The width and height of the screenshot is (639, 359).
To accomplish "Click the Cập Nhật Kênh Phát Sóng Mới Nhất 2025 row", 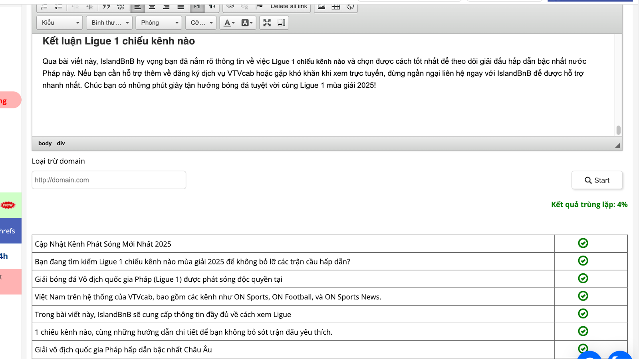I will (x=293, y=244).
